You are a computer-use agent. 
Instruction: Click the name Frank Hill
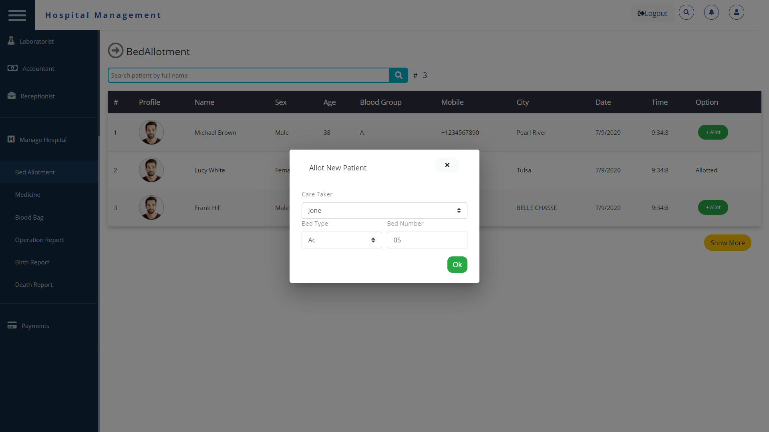[x=207, y=208]
